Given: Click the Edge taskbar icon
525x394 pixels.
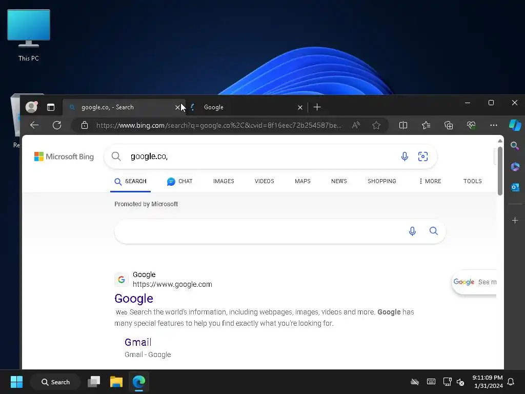Looking at the screenshot, I should (138, 382).
